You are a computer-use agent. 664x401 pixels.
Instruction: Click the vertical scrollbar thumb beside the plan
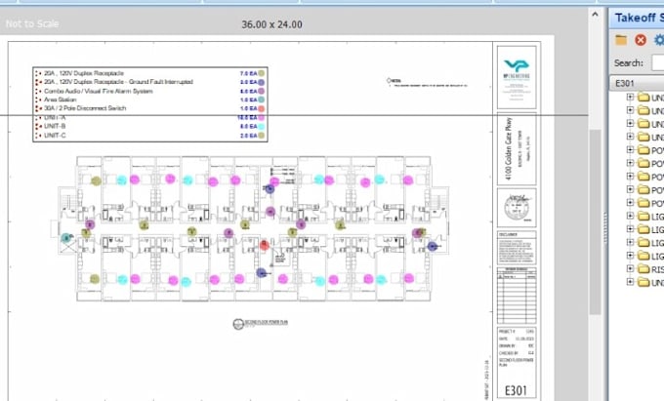click(x=595, y=222)
